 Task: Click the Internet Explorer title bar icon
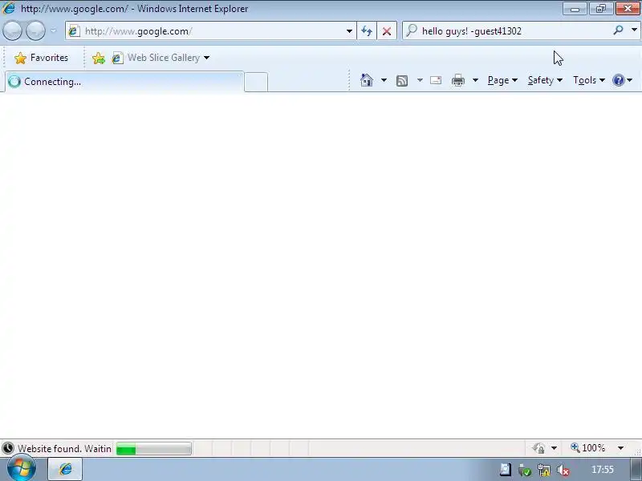[9, 8]
